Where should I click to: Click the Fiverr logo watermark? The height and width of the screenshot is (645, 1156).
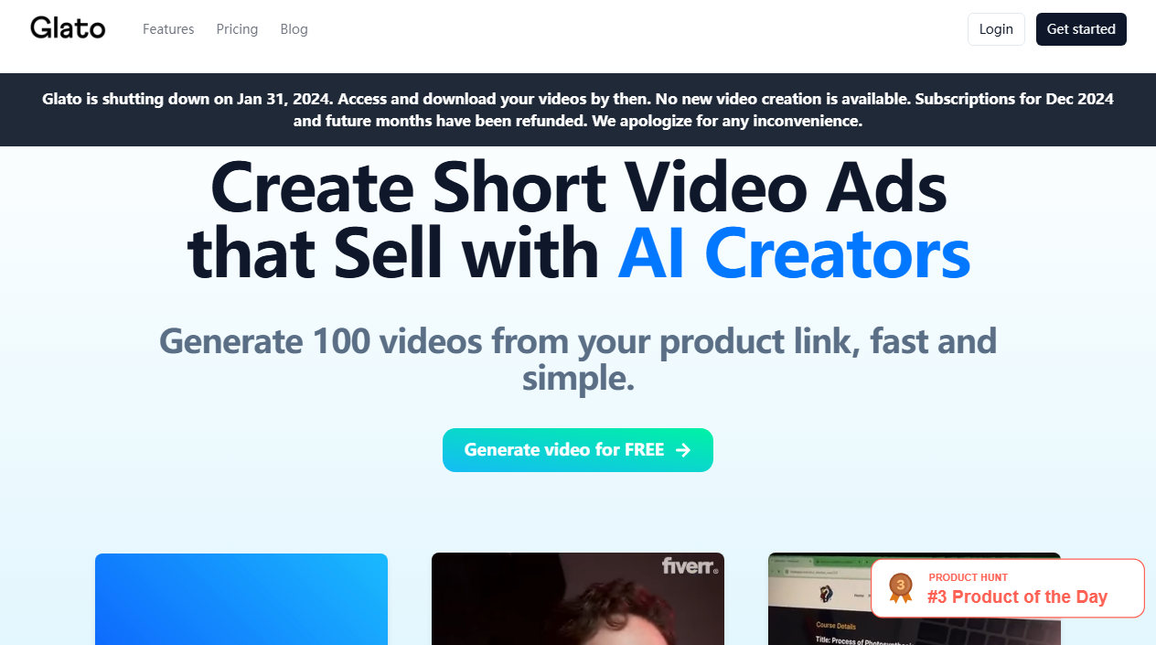pos(690,566)
